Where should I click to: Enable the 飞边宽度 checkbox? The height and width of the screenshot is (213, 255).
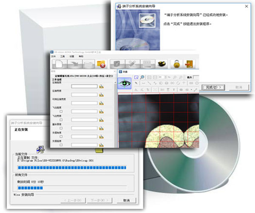pyautogui.click(x=61, y=120)
